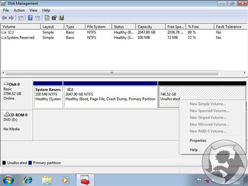This screenshot has width=248, height=186.
Task: Click the pane icon right of Help icon
Action: click(x=38, y=18)
